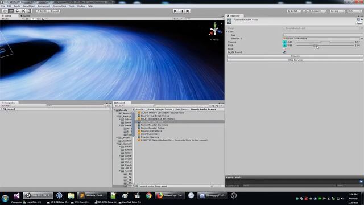Click the Preview button
The height and width of the screenshot is (205, 364).
[x=295, y=56]
